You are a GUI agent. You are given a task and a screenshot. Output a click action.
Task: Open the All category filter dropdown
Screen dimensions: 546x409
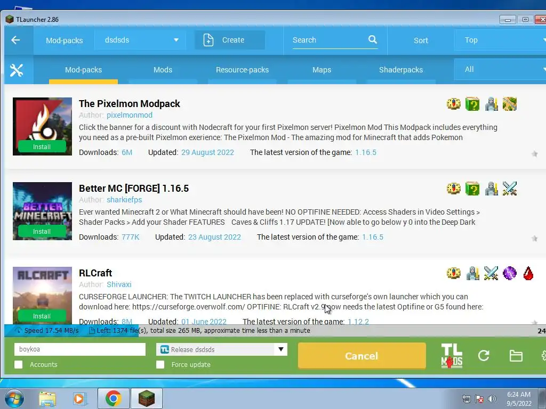500,70
